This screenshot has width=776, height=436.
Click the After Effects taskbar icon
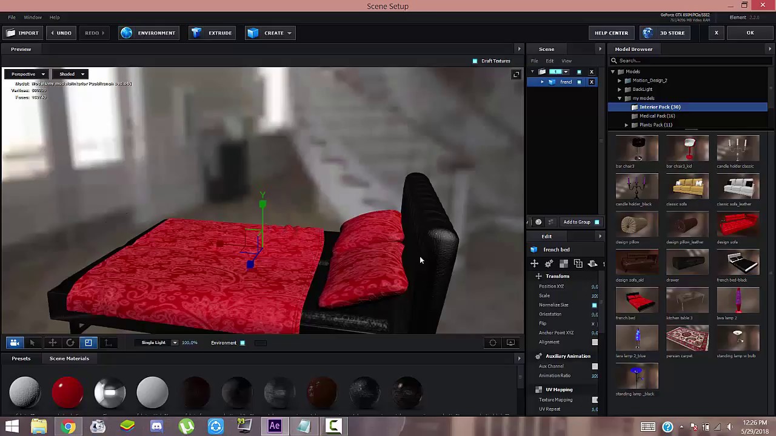275,426
